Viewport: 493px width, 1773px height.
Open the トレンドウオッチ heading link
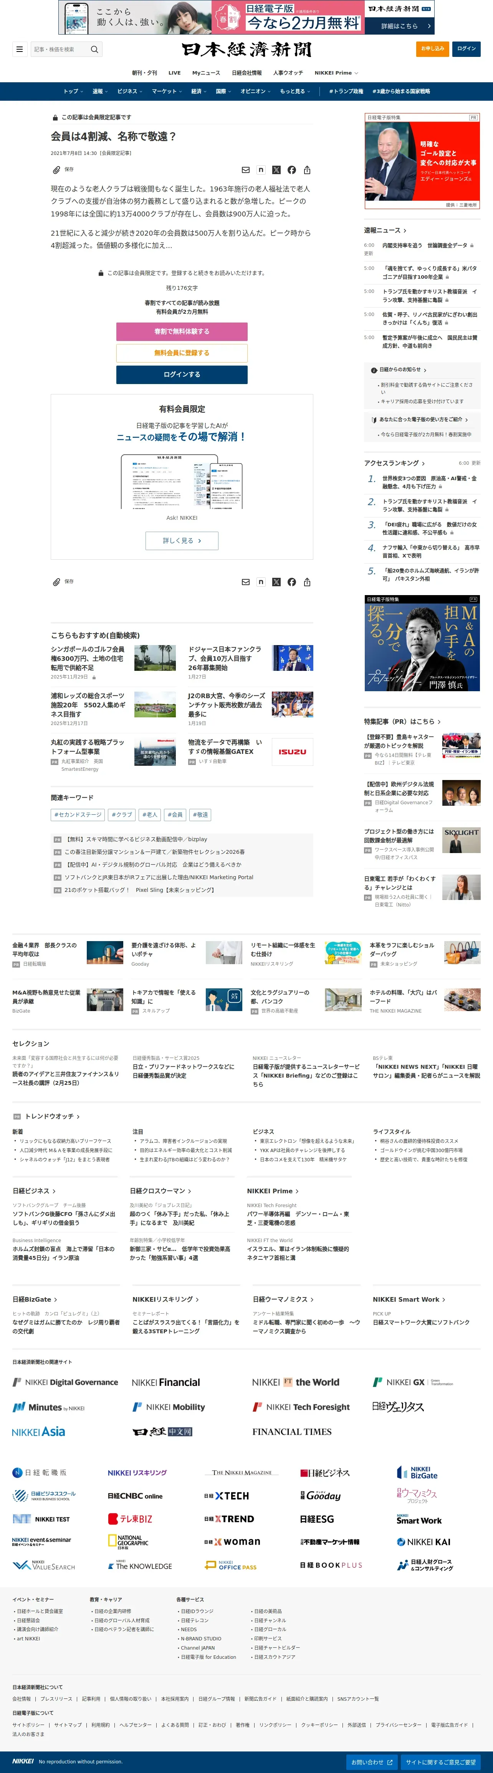(52, 1116)
